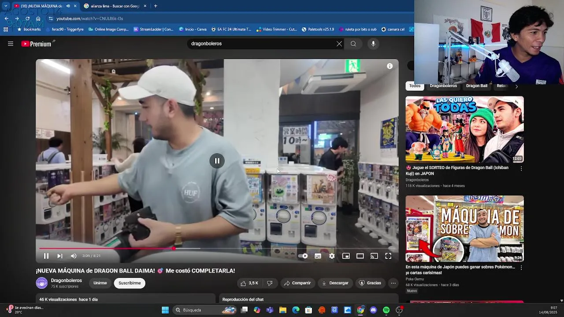Open Video Trimmer bookmark
Screen dimensions: 564x317
tap(276, 29)
